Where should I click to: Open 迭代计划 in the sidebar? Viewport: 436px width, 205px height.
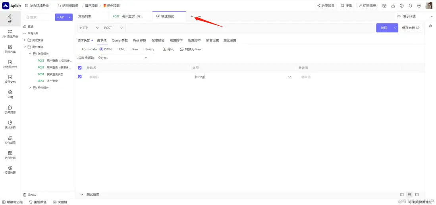[x=10, y=155]
